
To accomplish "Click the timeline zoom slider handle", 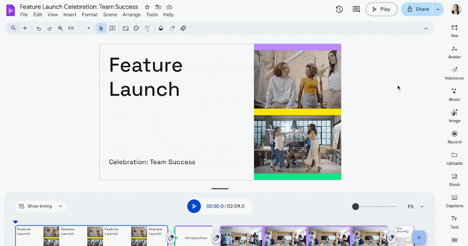I will coord(356,207).
